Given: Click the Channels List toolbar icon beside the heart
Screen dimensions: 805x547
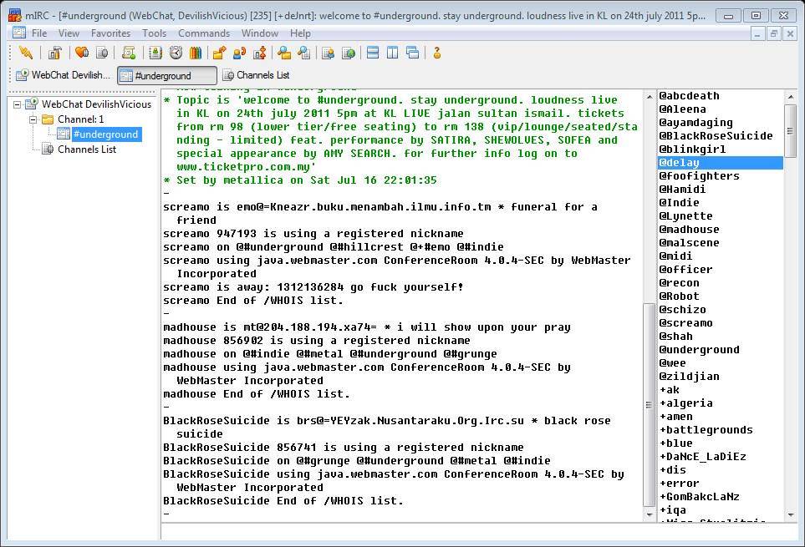Looking at the screenshot, I should click(102, 53).
